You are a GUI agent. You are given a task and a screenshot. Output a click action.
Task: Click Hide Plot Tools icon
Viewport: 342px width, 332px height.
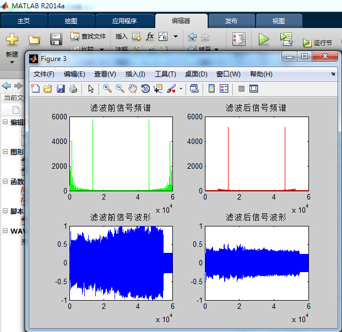241,89
